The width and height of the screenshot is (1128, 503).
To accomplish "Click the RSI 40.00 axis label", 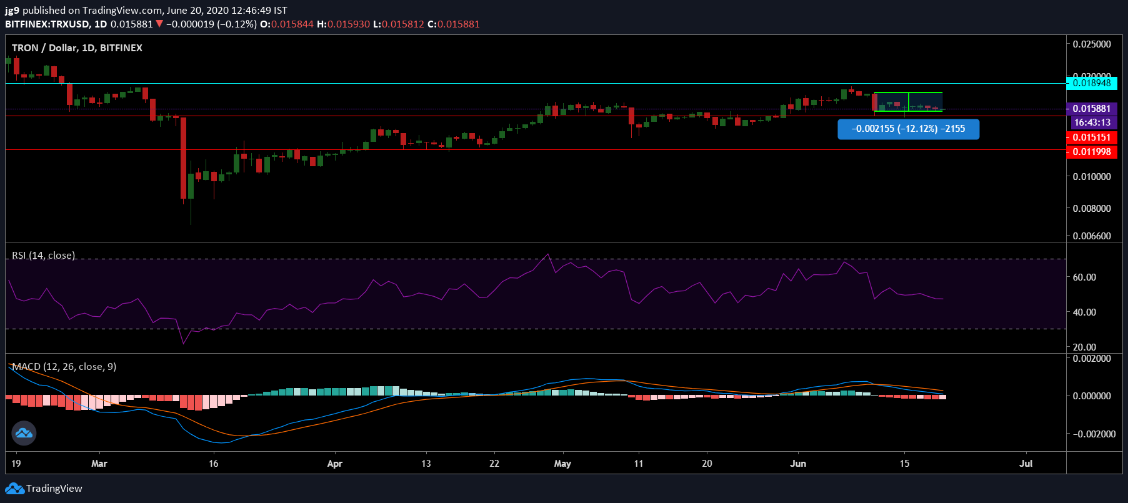I will pyautogui.click(x=1084, y=312).
